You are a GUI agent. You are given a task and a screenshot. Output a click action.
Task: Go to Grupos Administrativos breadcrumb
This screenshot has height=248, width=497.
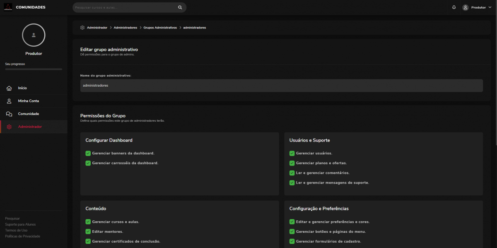tap(160, 28)
